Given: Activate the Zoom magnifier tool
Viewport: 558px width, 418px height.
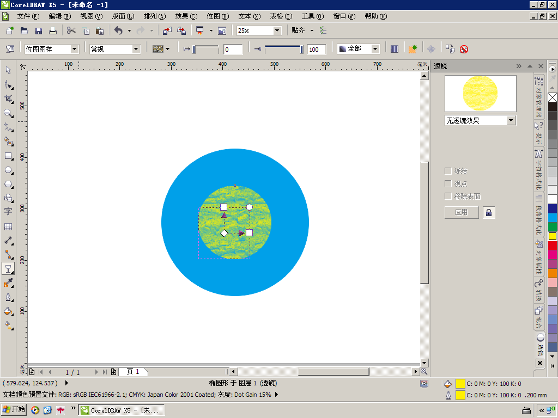Looking at the screenshot, I should (x=8, y=113).
